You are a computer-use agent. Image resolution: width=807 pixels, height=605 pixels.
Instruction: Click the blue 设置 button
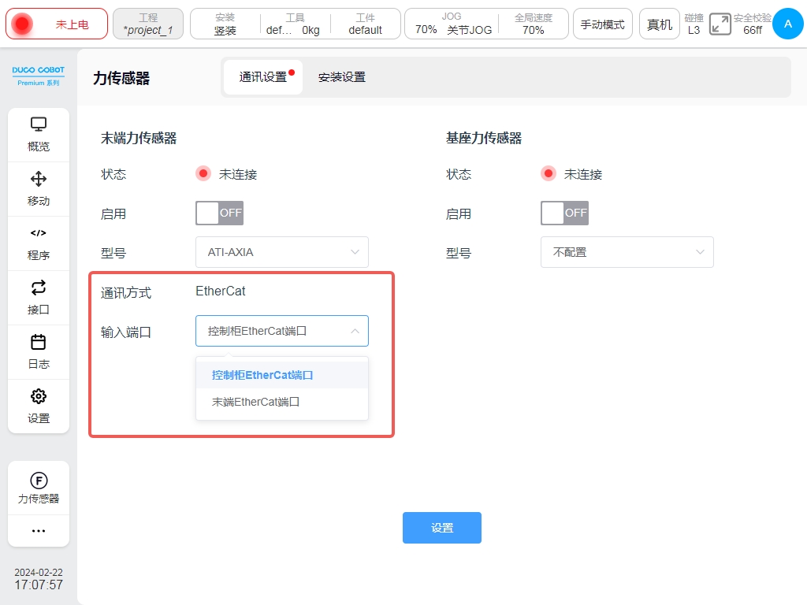(442, 528)
